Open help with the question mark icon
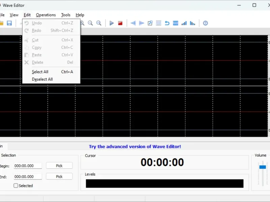The image size is (270, 202). pos(205,23)
